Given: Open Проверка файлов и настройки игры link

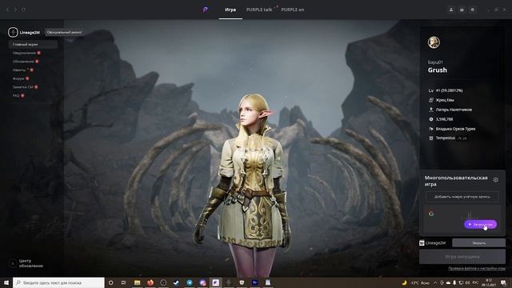Looking at the screenshot, I should 477,269.
